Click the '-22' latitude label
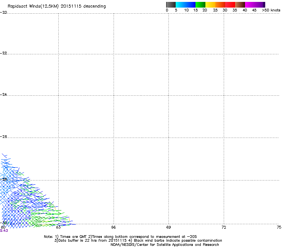The width and height of the screenshot is (282, 247). pos(3,53)
